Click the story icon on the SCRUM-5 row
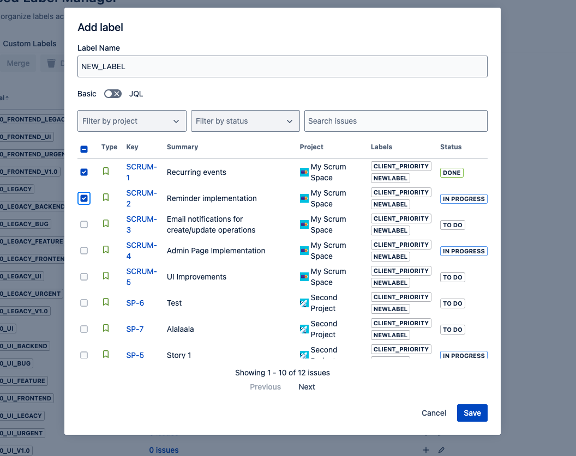 pos(105,277)
